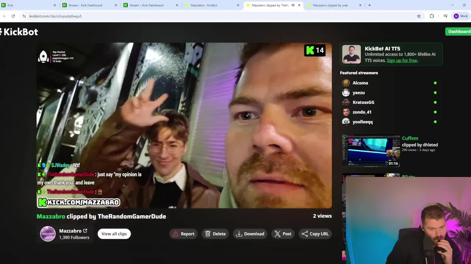The image size is (471, 264).
Task: Delete this clip
Action: (x=215, y=234)
